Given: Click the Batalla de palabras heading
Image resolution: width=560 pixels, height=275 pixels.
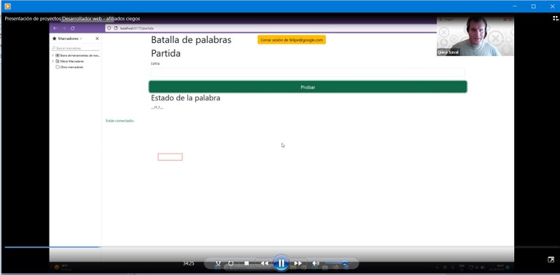Looking at the screenshot, I should 191,40.
